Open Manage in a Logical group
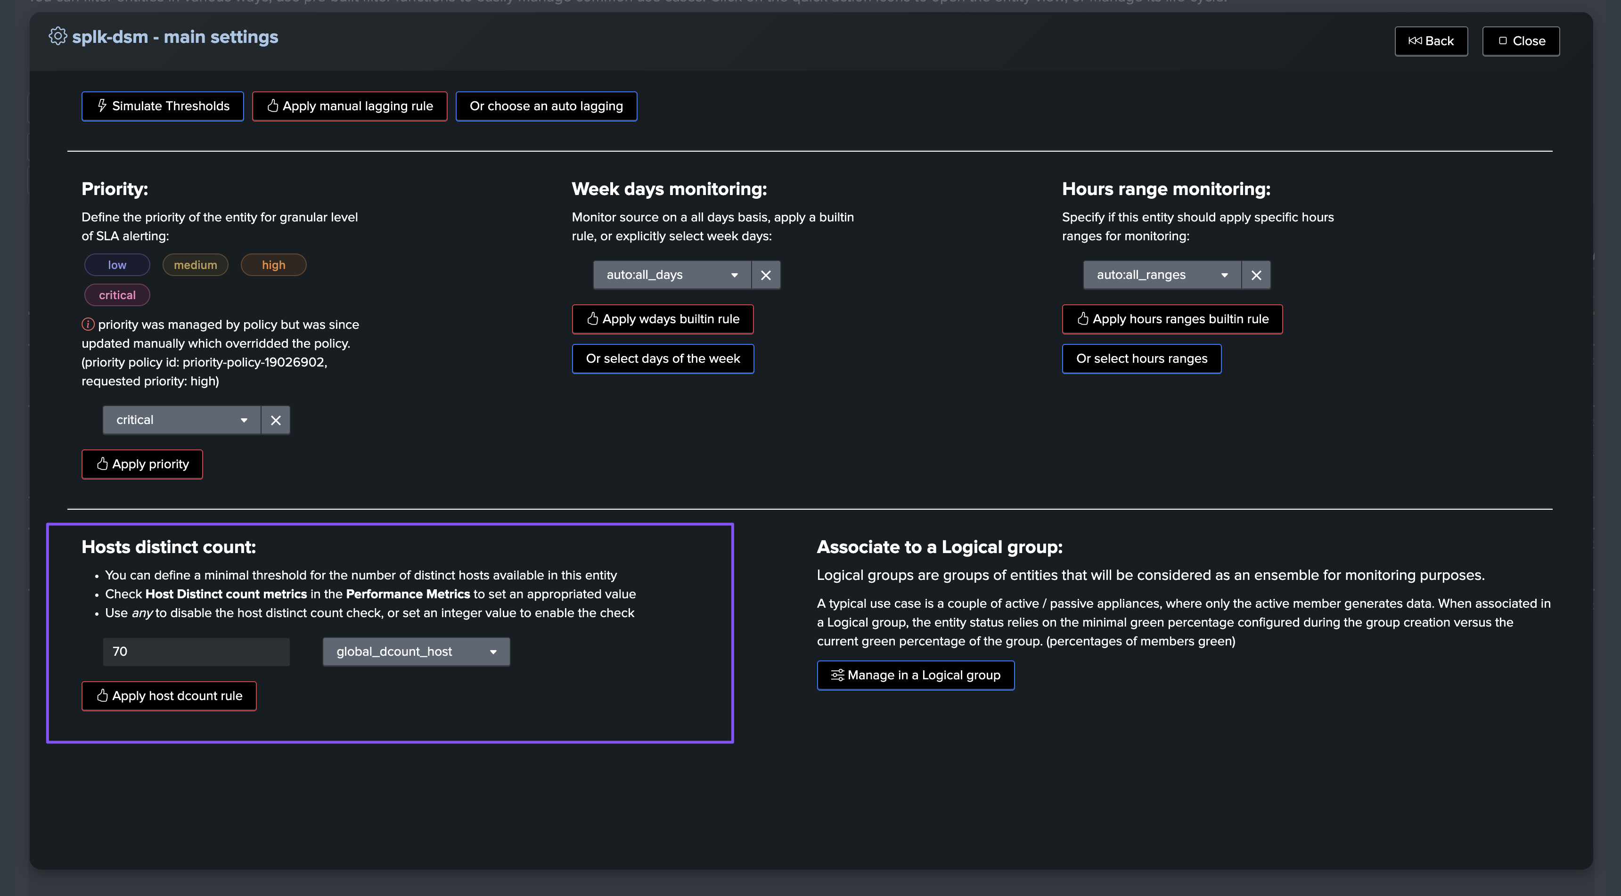This screenshot has width=1621, height=896. (x=915, y=675)
